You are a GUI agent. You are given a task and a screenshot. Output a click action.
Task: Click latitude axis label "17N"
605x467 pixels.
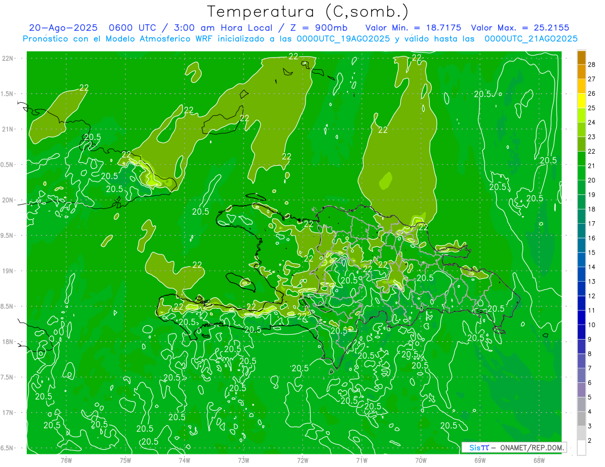pyautogui.click(x=8, y=413)
